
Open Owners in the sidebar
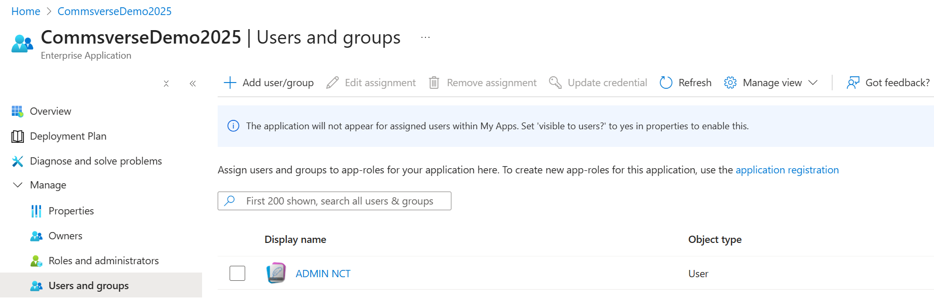coord(65,236)
